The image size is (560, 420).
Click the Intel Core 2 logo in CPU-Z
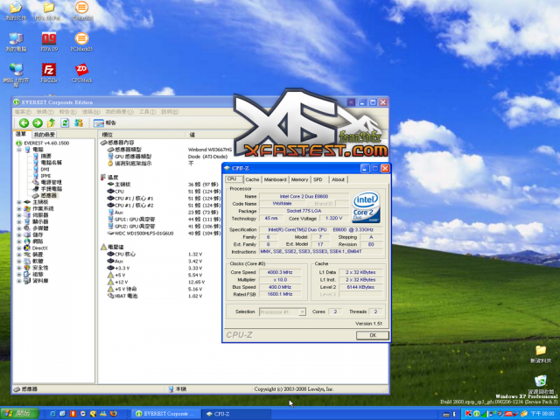pyautogui.click(x=366, y=207)
